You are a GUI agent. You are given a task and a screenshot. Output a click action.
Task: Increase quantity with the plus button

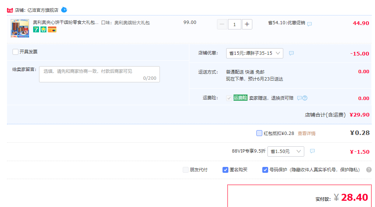pos(247,24)
